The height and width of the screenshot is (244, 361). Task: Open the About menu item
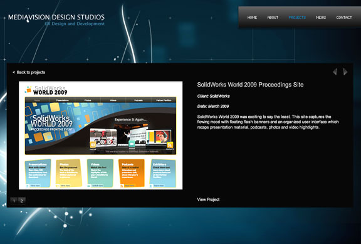[x=273, y=18]
